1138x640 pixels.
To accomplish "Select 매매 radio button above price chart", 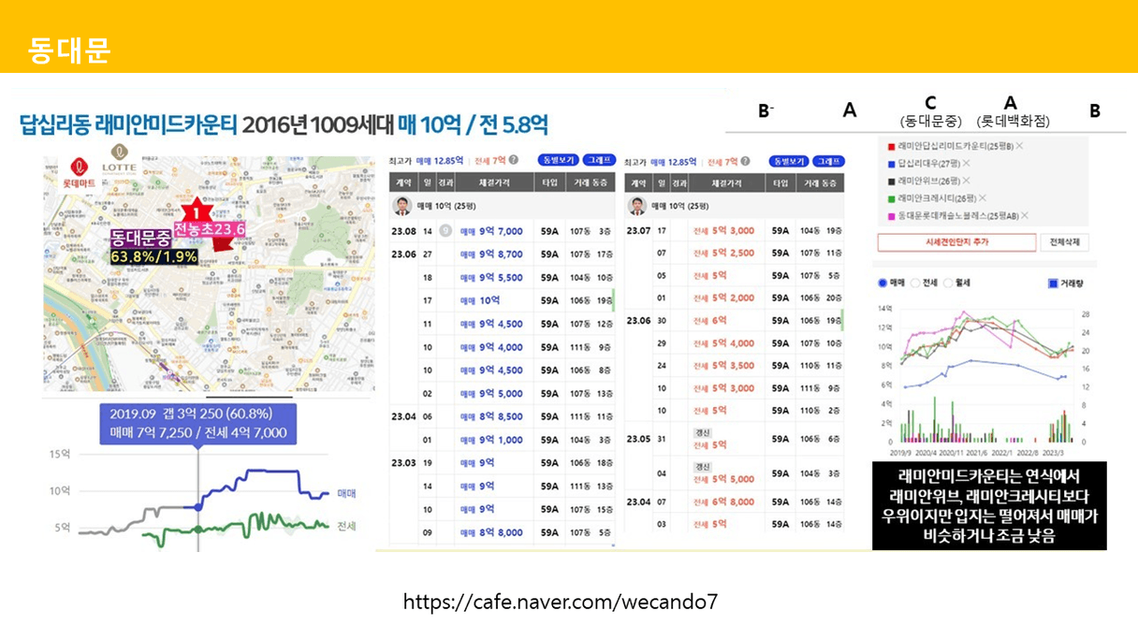I will [883, 283].
